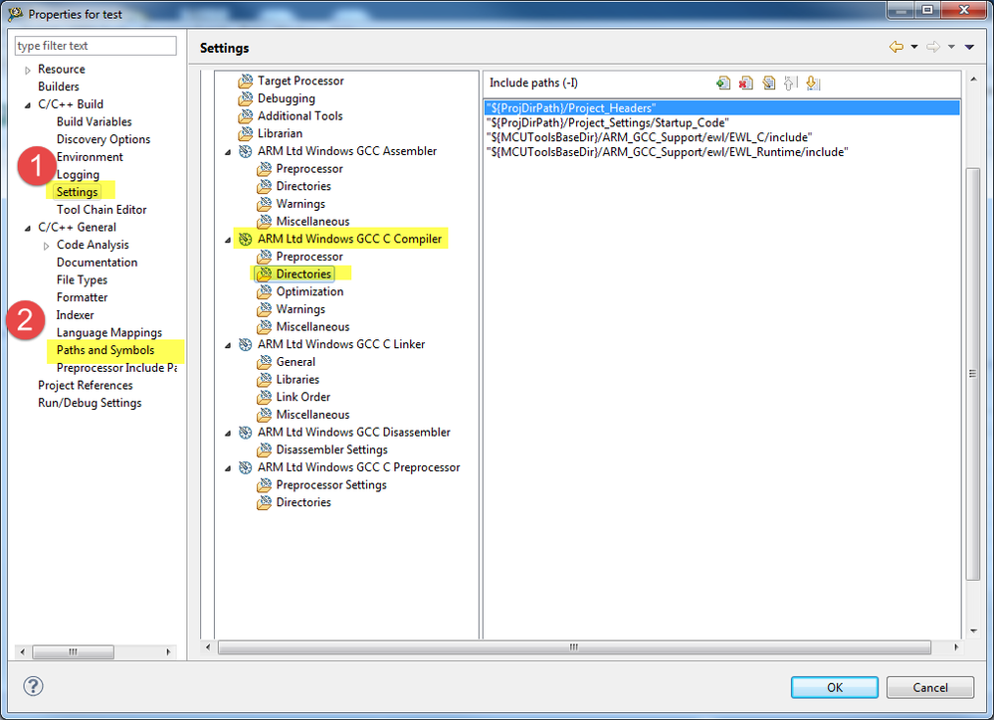Click the Additional Tools page icon
994x720 pixels.
[x=246, y=116]
